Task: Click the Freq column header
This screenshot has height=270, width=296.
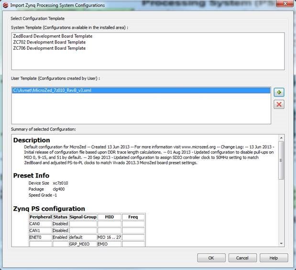Action: coord(133,217)
